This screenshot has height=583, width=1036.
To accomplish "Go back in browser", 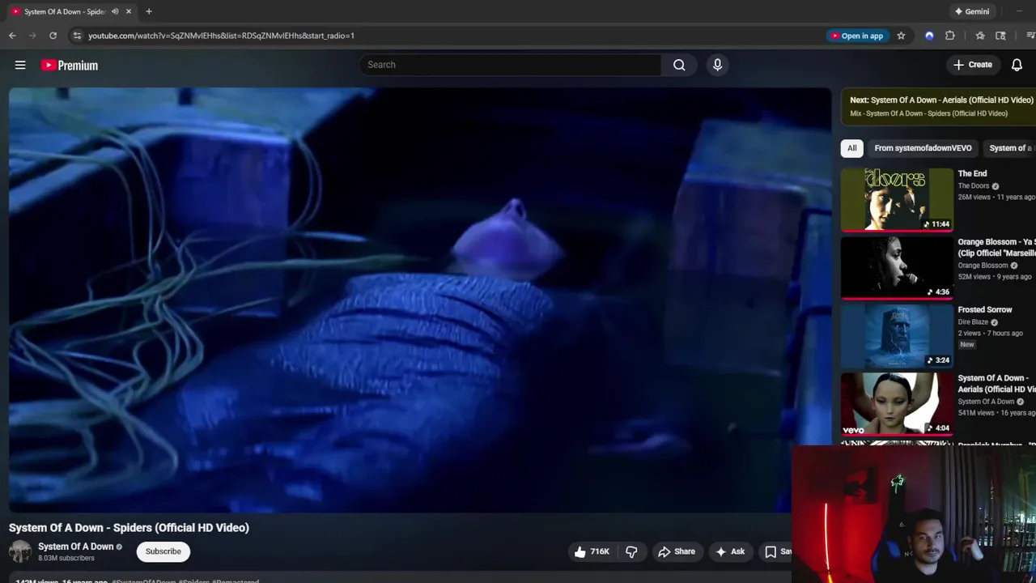I will point(12,36).
